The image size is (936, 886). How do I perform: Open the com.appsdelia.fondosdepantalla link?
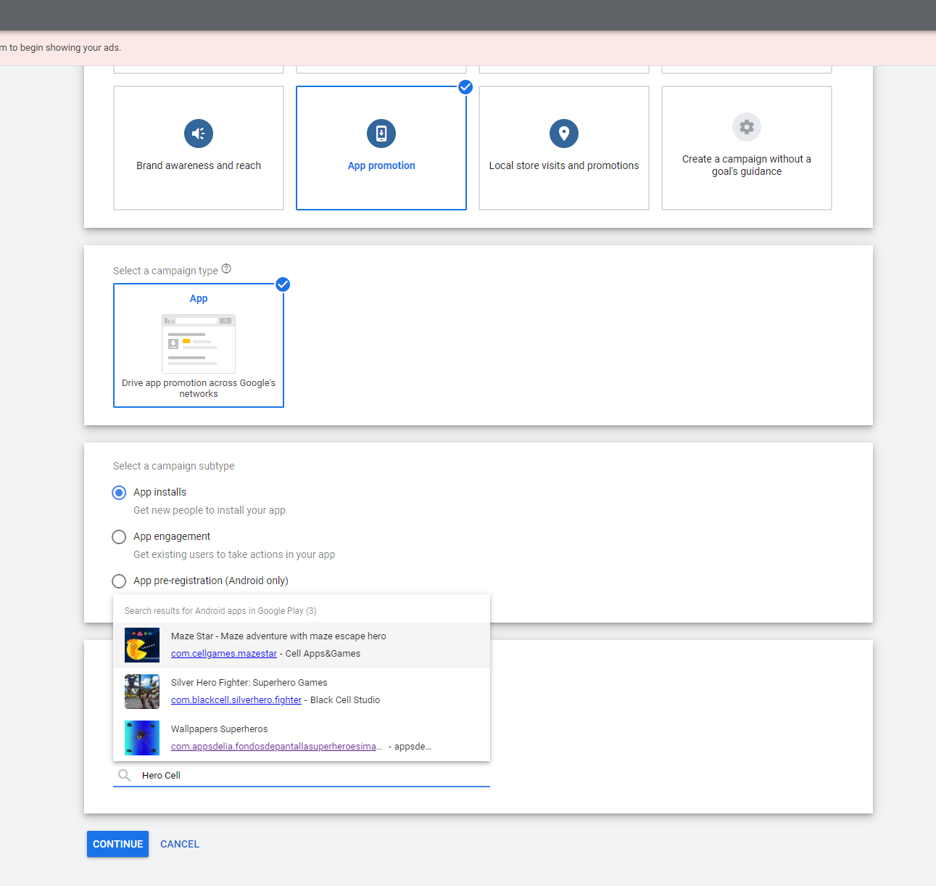(x=277, y=747)
